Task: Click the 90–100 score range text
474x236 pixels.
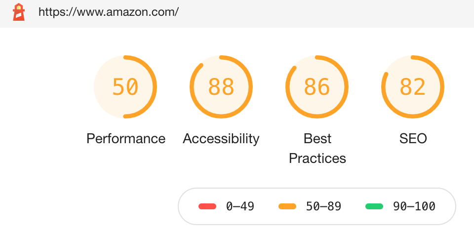Action: tap(414, 206)
